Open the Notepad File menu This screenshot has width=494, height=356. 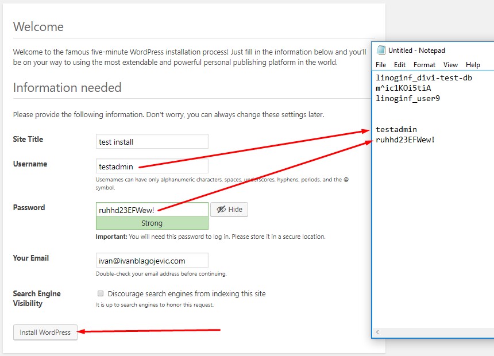point(381,65)
